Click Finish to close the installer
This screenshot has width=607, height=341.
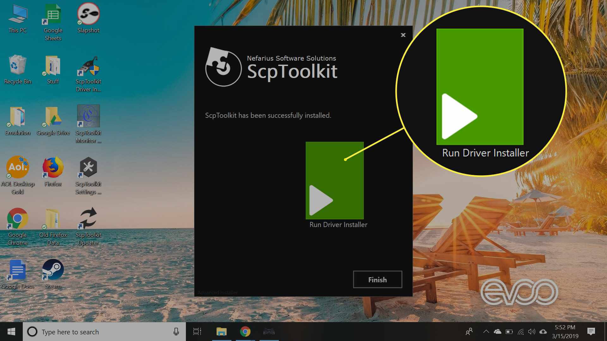(377, 279)
